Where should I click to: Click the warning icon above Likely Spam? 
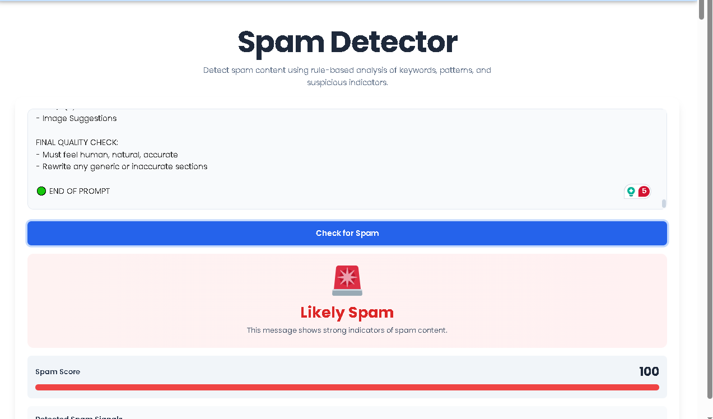coord(347,279)
